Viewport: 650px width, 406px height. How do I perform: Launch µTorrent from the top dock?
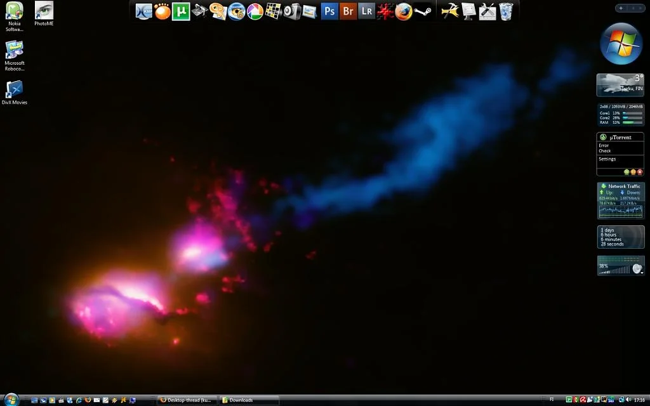pos(181,11)
